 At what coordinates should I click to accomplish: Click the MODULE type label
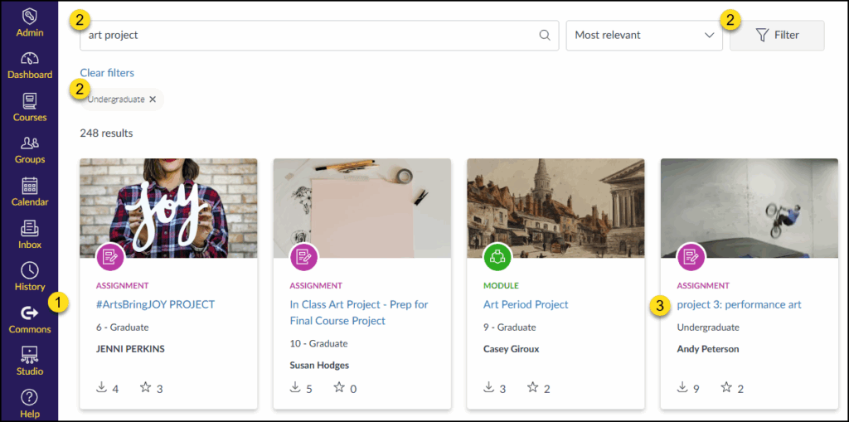501,285
